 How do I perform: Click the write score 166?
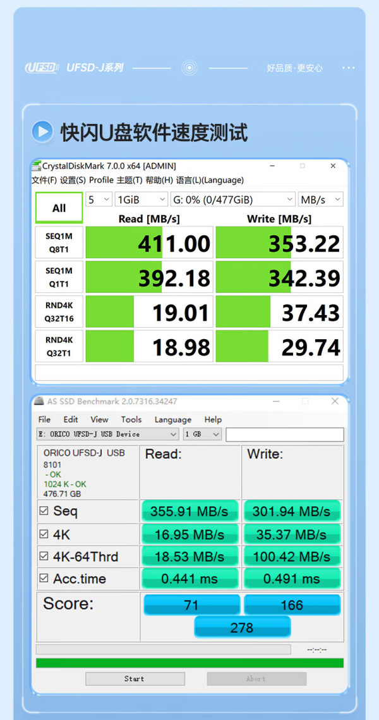pos(292,605)
